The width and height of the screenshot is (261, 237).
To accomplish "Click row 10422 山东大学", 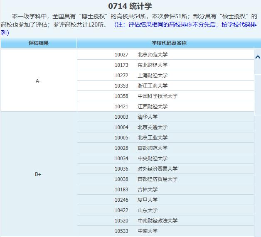I will (x=165, y=210).
